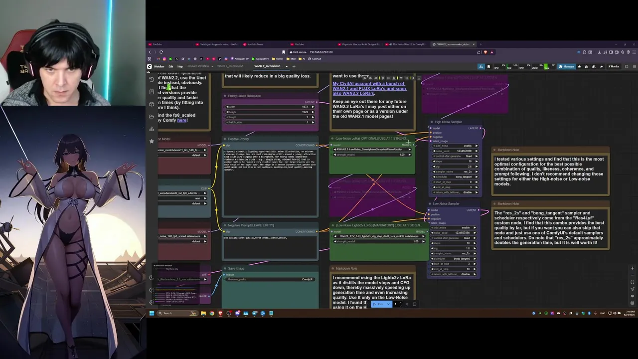Open the Monitor button
This screenshot has width=638, height=359.
(614, 66)
